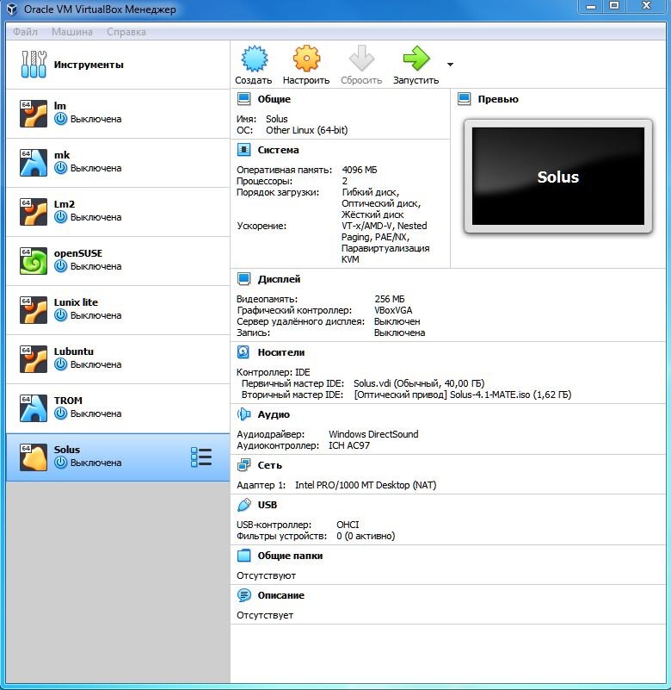The width and height of the screenshot is (671, 690).
Task: Click the Превью section icon
Action: click(464, 98)
